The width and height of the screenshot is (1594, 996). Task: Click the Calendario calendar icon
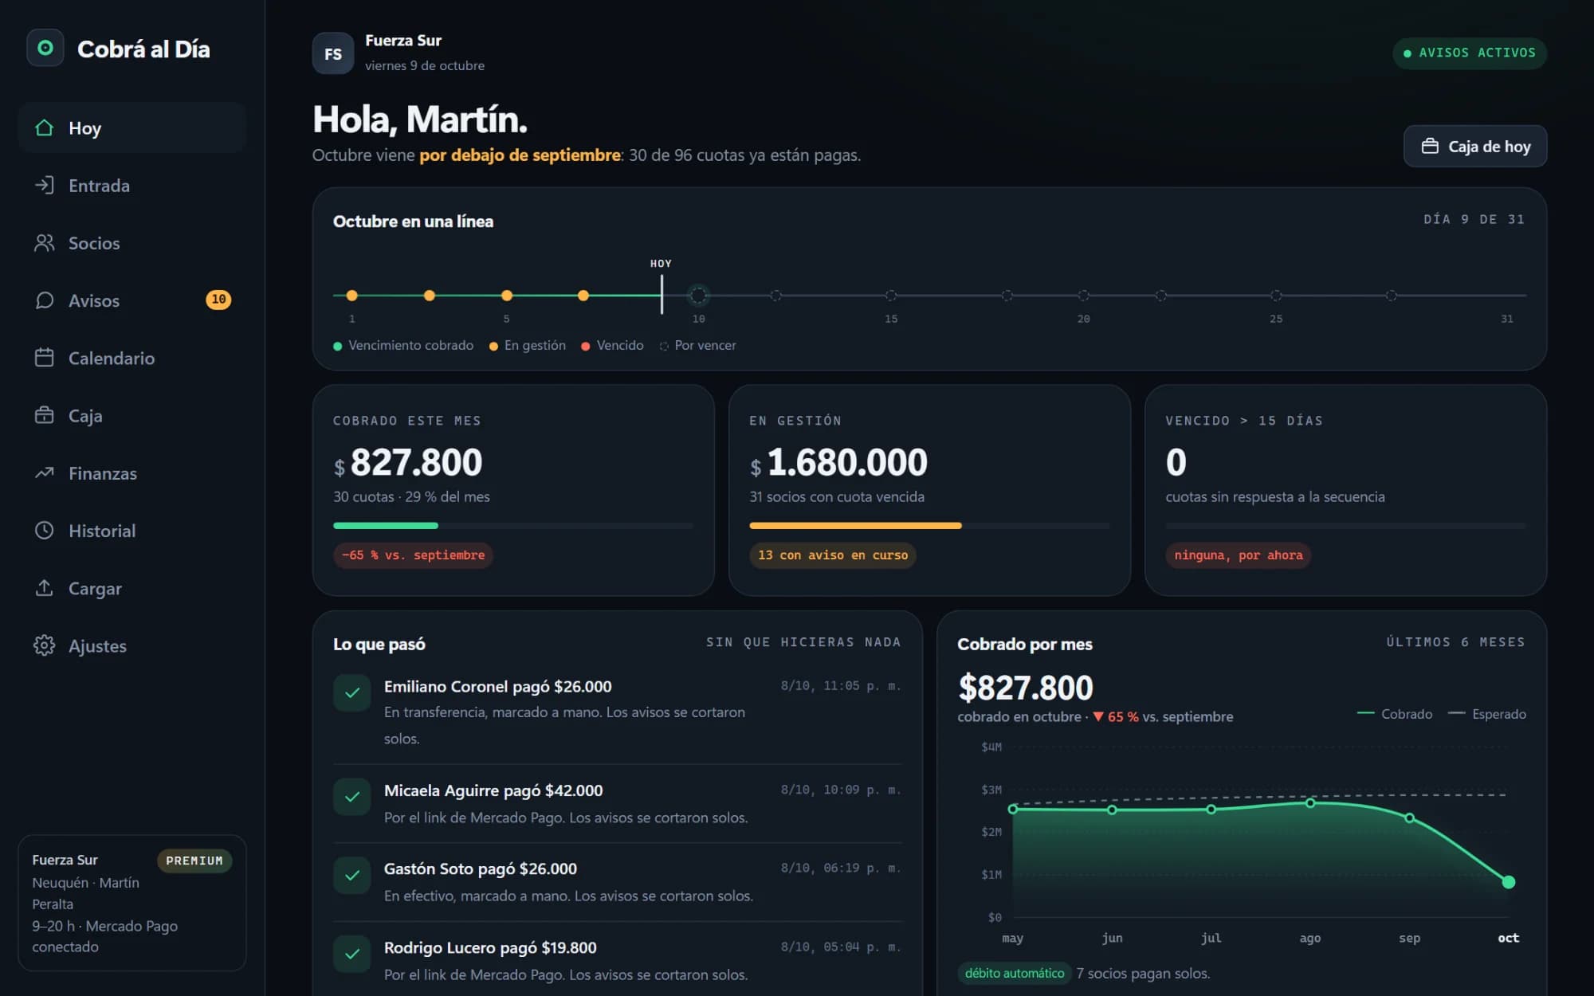click(45, 358)
